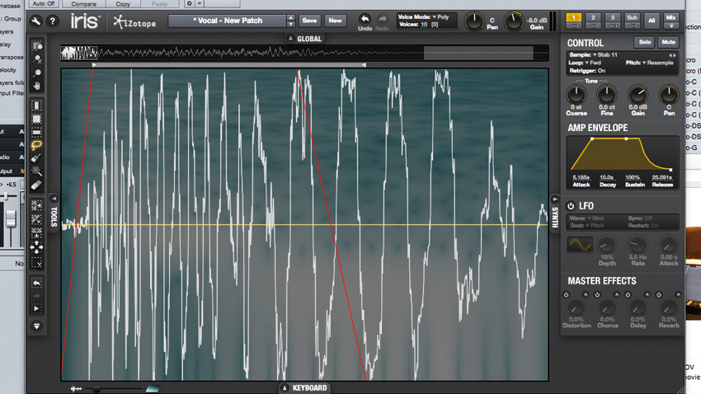Solo the current sample layer
This screenshot has width=701, height=394.
[x=645, y=42]
